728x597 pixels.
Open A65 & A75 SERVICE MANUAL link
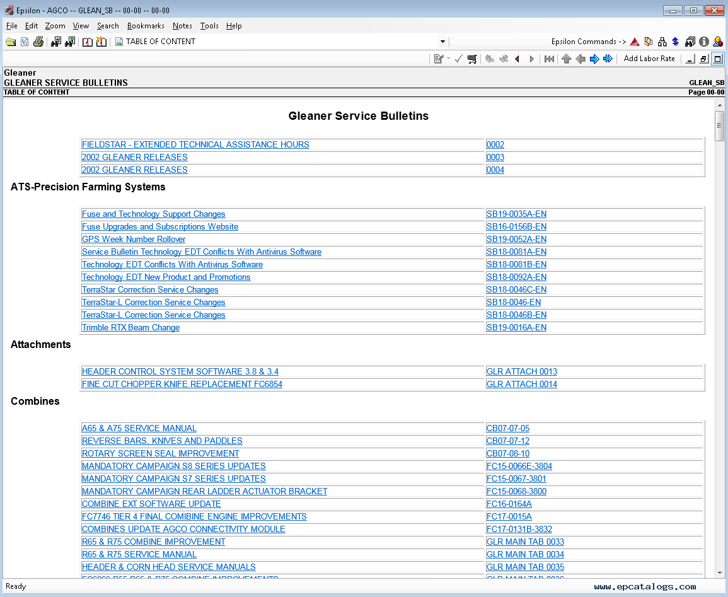[x=139, y=429]
